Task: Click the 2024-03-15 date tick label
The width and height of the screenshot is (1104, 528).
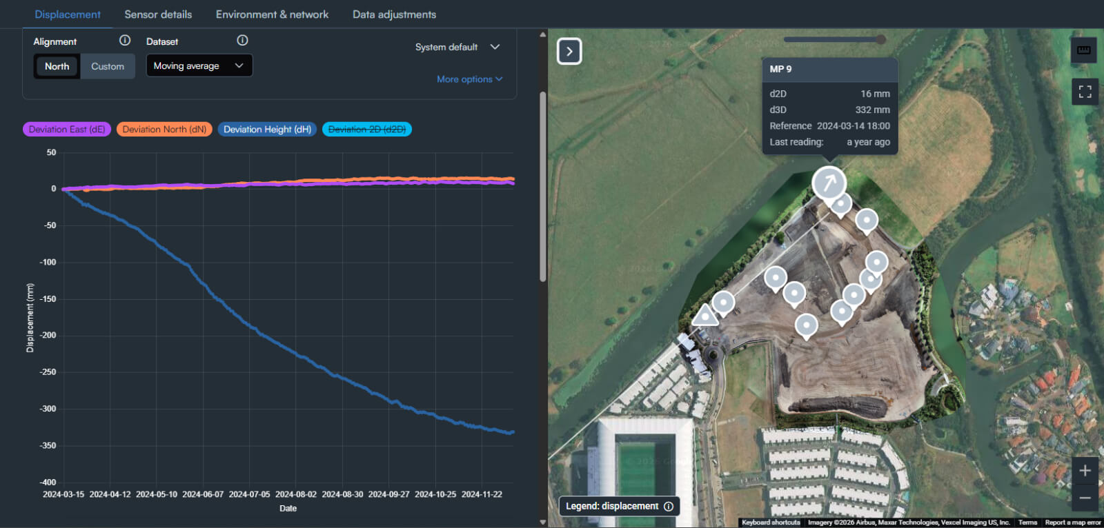Action: pos(63,494)
